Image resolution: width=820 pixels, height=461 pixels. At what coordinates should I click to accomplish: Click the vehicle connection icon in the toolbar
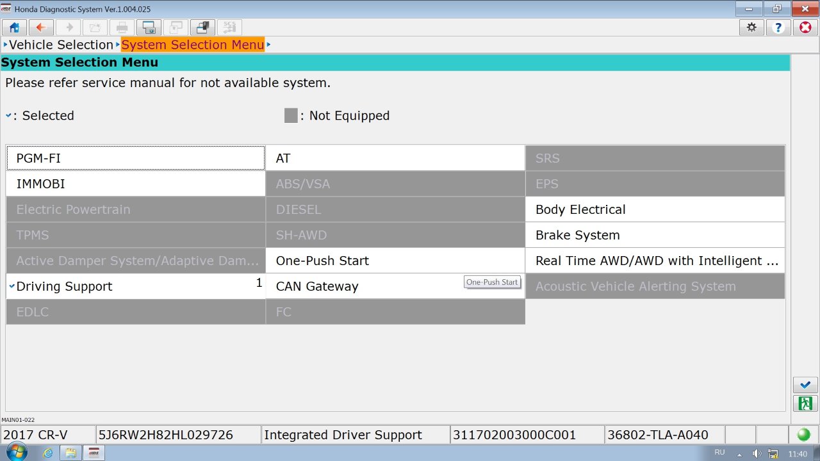[203, 28]
